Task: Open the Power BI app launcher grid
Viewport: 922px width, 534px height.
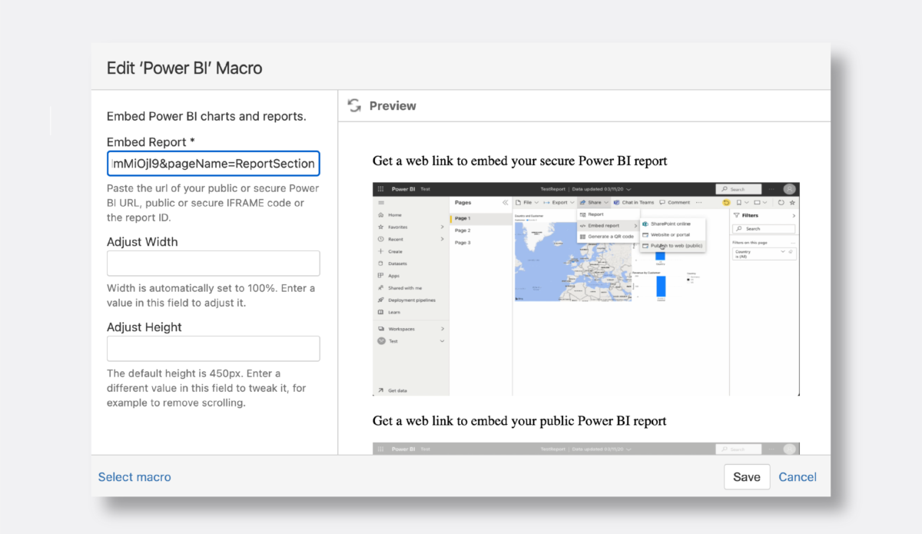Action: click(380, 189)
